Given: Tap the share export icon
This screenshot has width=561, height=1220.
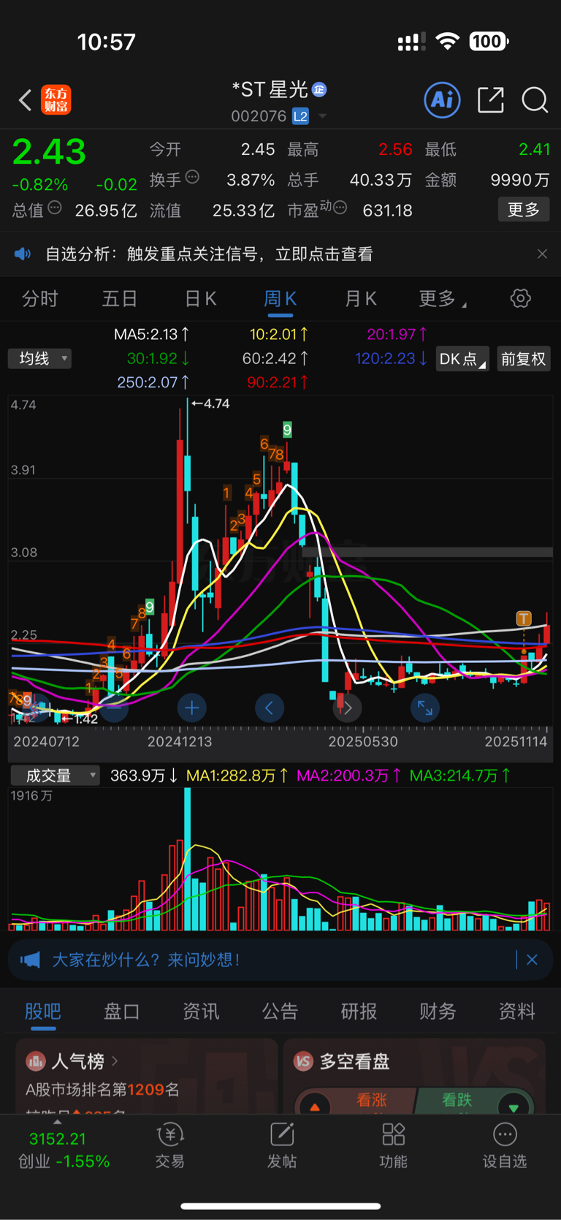Looking at the screenshot, I should pyautogui.click(x=491, y=100).
